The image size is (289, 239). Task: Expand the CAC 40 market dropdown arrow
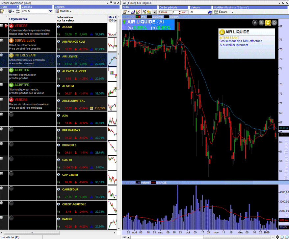coord(51,11)
